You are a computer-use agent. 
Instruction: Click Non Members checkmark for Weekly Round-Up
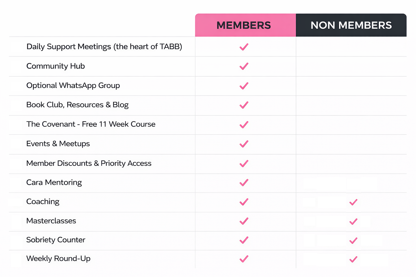[x=353, y=259]
